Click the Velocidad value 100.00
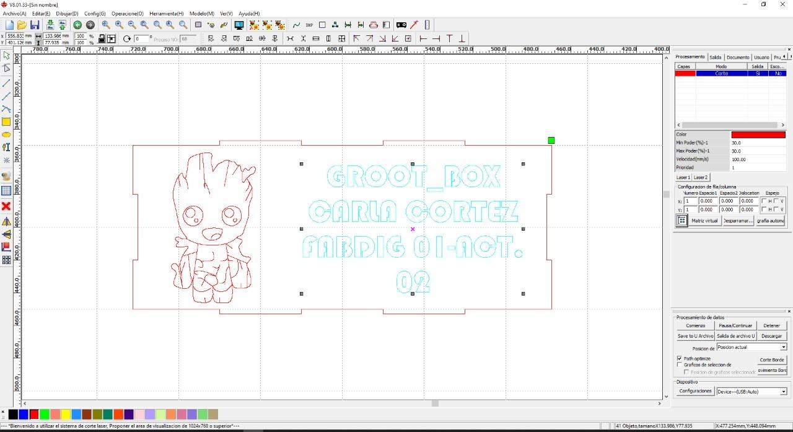 758,159
